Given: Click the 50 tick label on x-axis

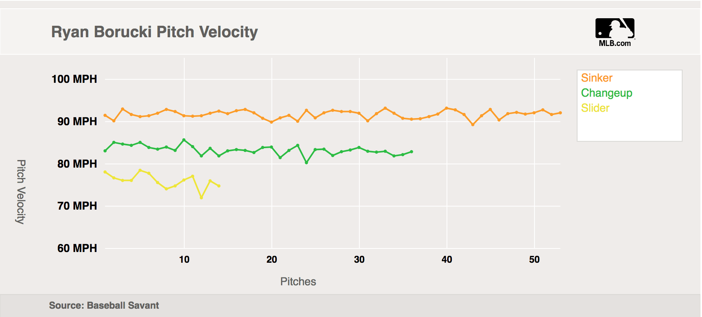Looking at the screenshot, I should [x=534, y=260].
